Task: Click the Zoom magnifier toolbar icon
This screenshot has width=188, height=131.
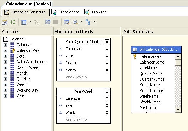Action: pyautogui.click(x=75, y=22)
